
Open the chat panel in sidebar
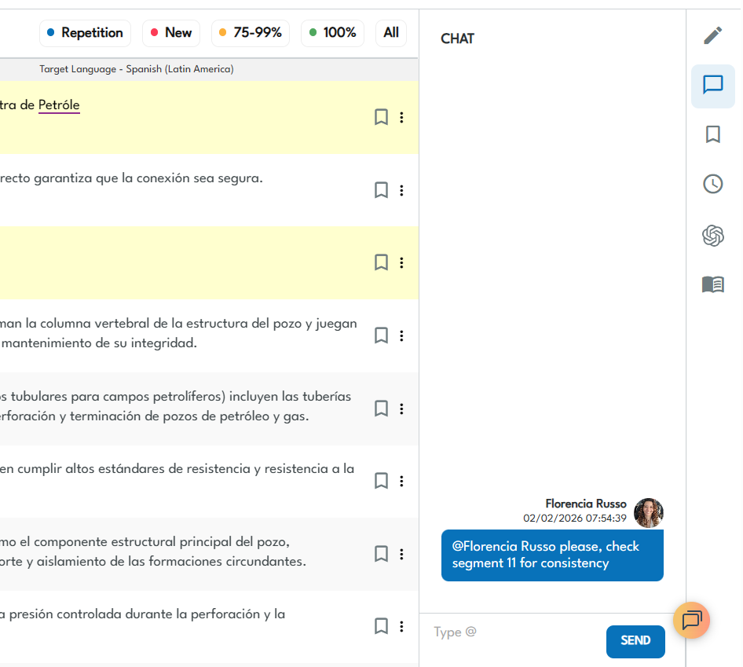[x=712, y=85]
